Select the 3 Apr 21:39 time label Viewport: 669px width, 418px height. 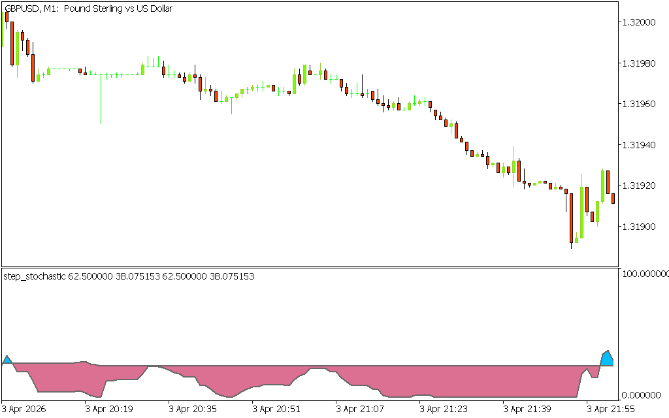pyautogui.click(x=527, y=409)
